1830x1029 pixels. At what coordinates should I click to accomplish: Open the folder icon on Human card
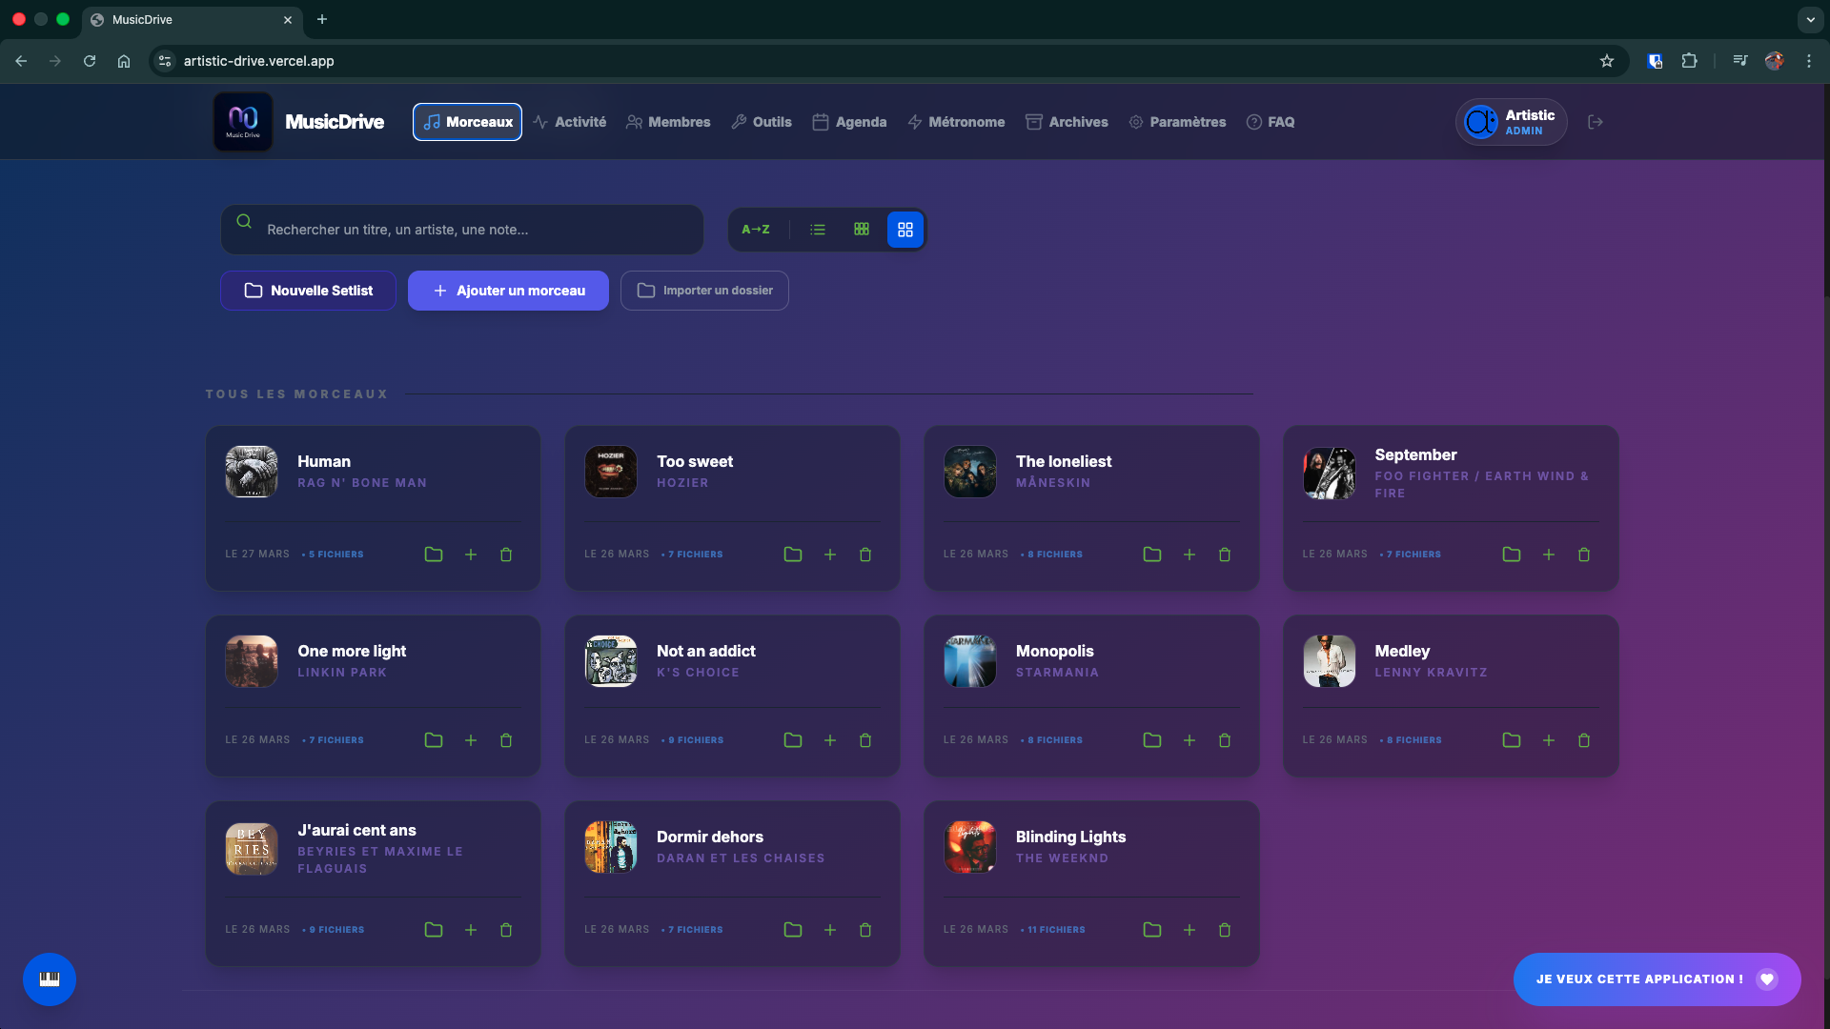[x=434, y=555]
